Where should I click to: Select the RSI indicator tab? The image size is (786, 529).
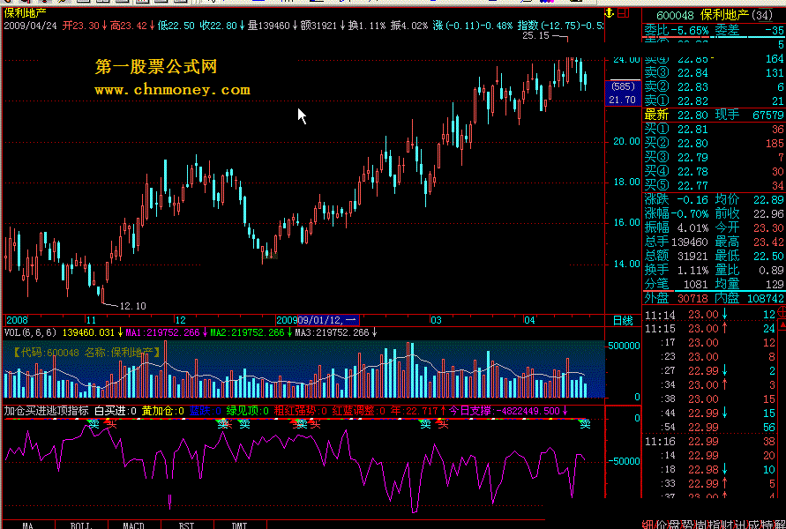[x=186, y=525]
